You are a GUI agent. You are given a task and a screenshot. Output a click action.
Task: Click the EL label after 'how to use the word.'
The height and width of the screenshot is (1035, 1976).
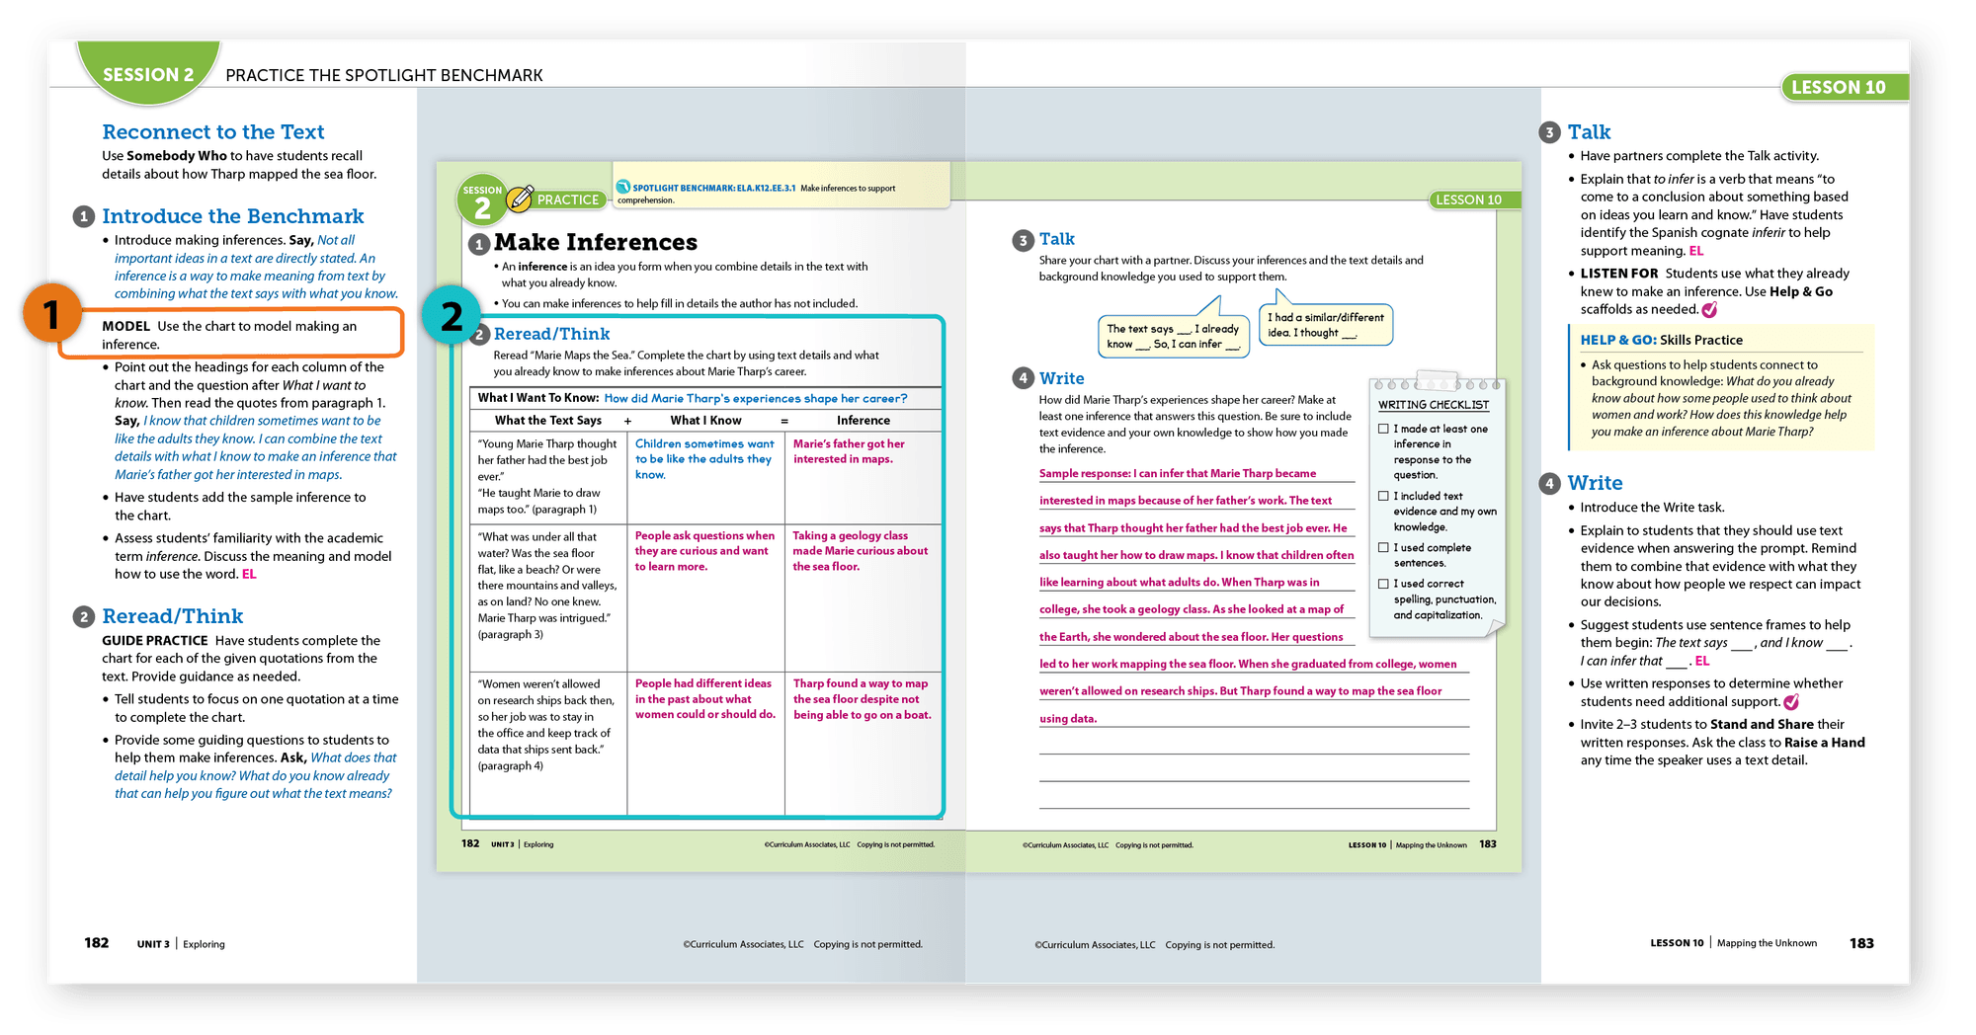click(x=249, y=574)
